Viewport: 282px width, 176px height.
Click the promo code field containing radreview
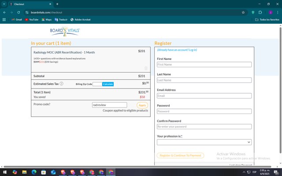coord(109,105)
